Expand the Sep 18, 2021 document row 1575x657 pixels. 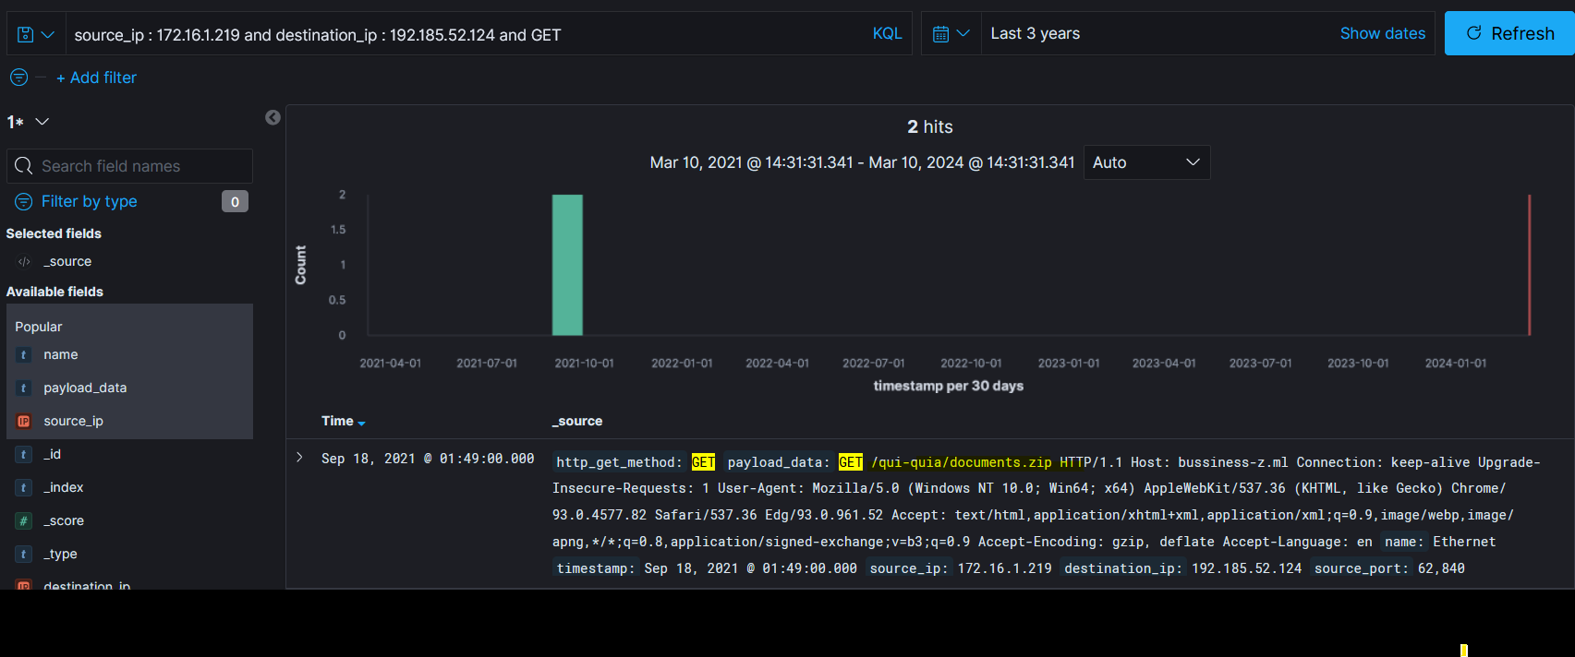click(x=299, y=458)
